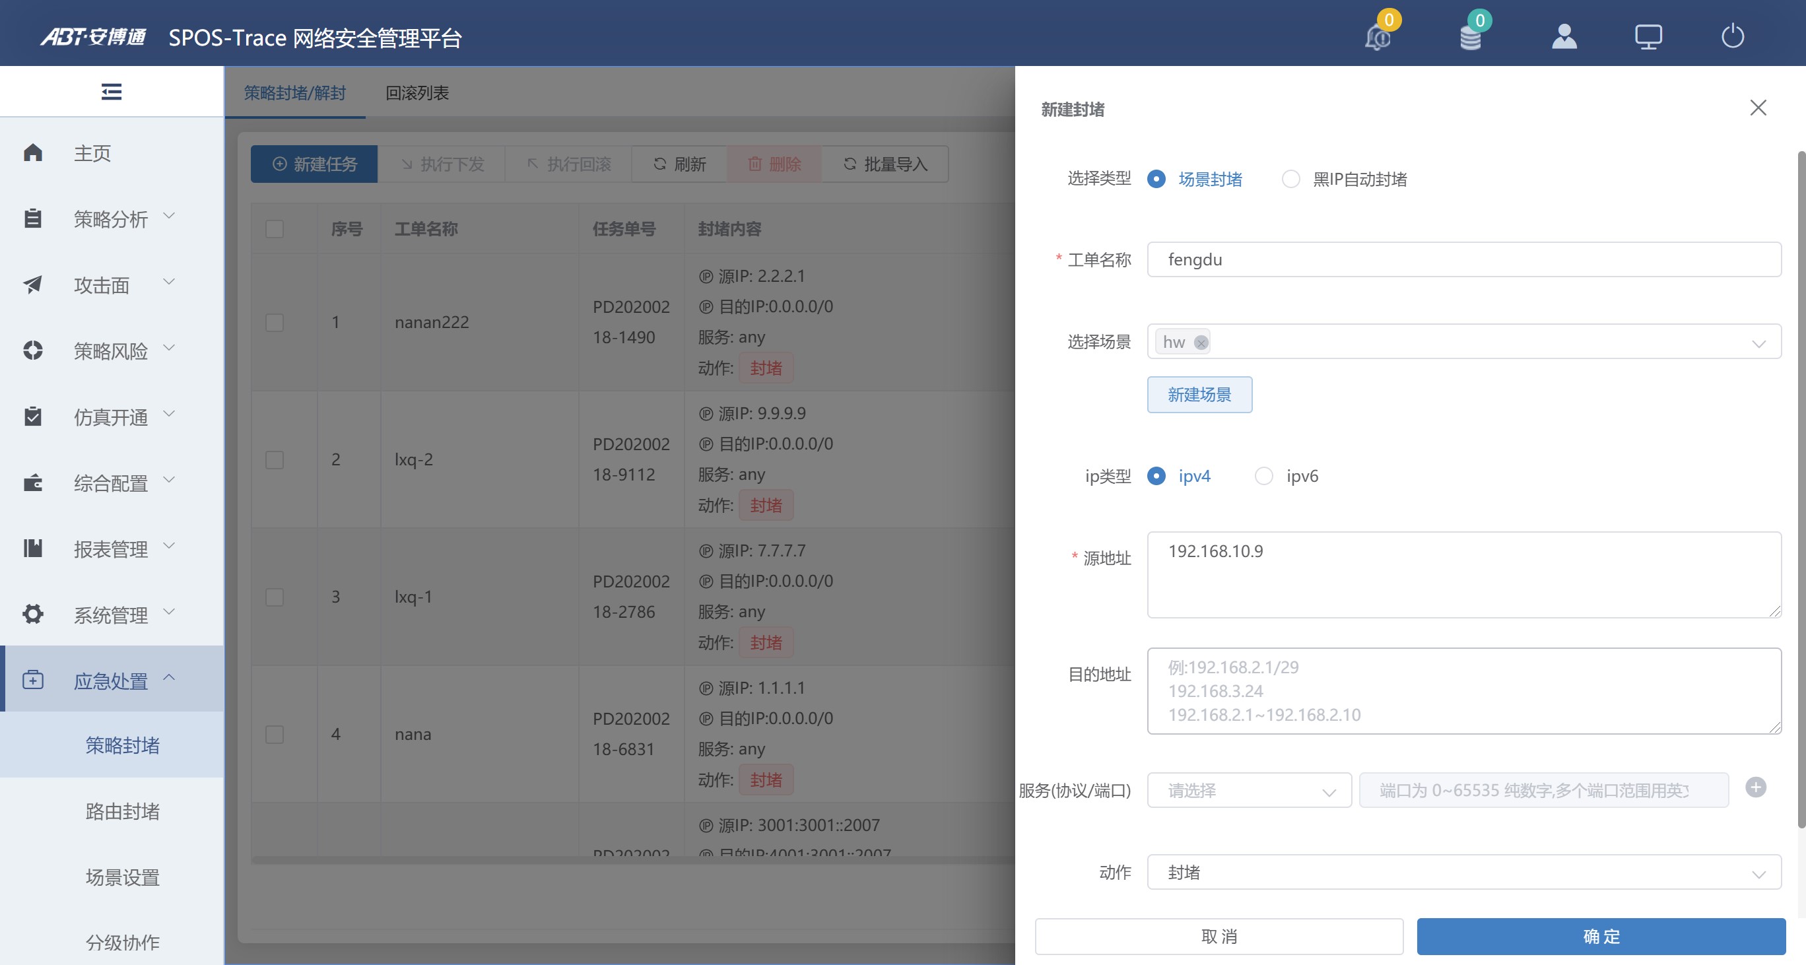Click the 删除 toolbar button
The height and width of the screenshot is (965, 1806).
coord(774,164)
